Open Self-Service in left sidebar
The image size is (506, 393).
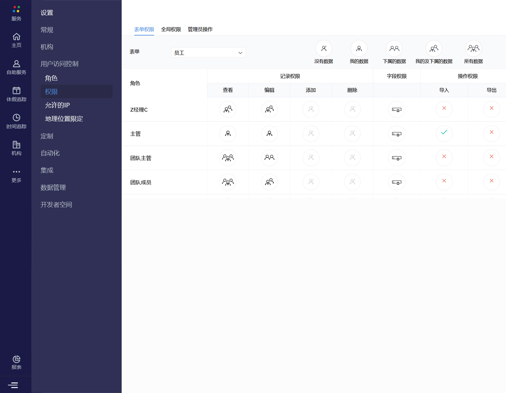coord(16,64)
